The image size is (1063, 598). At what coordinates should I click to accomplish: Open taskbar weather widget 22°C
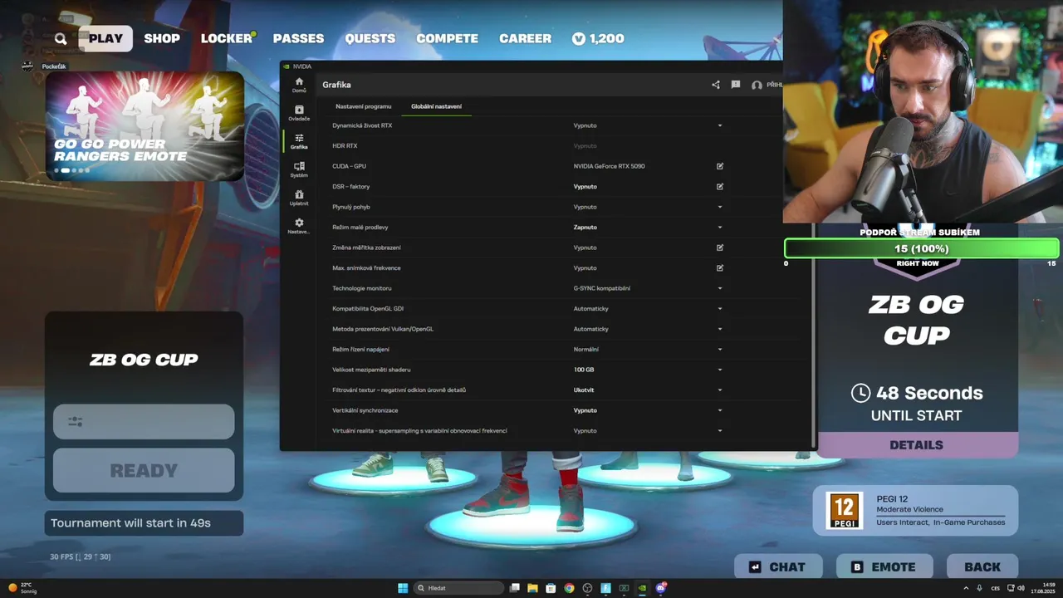[x=22, y=588]
